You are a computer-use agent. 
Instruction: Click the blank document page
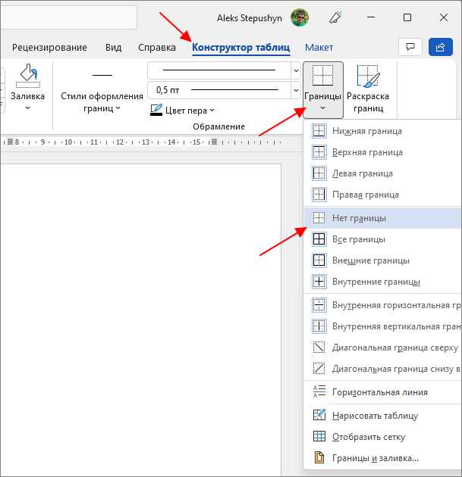(x=140, y=320)
